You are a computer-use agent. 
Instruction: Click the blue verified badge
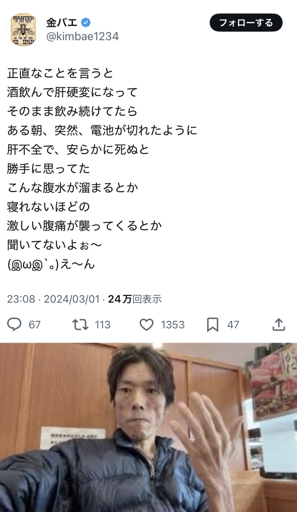[86, 23]
